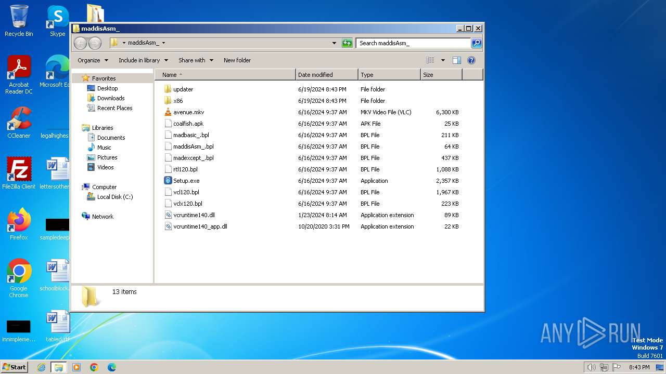Open Internet Explorer from taskbar
666x374 pixels.
(41, 367)
